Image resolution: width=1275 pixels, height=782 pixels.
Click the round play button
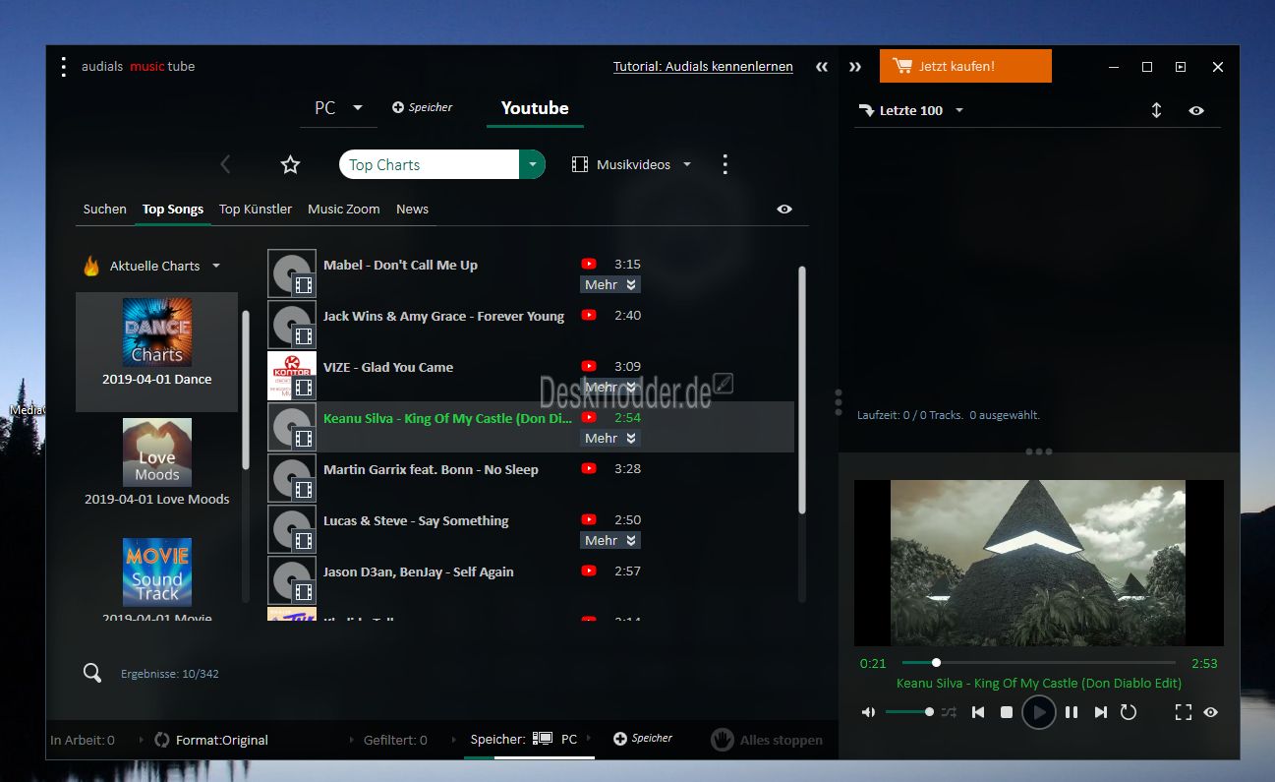click(1038, 712)
